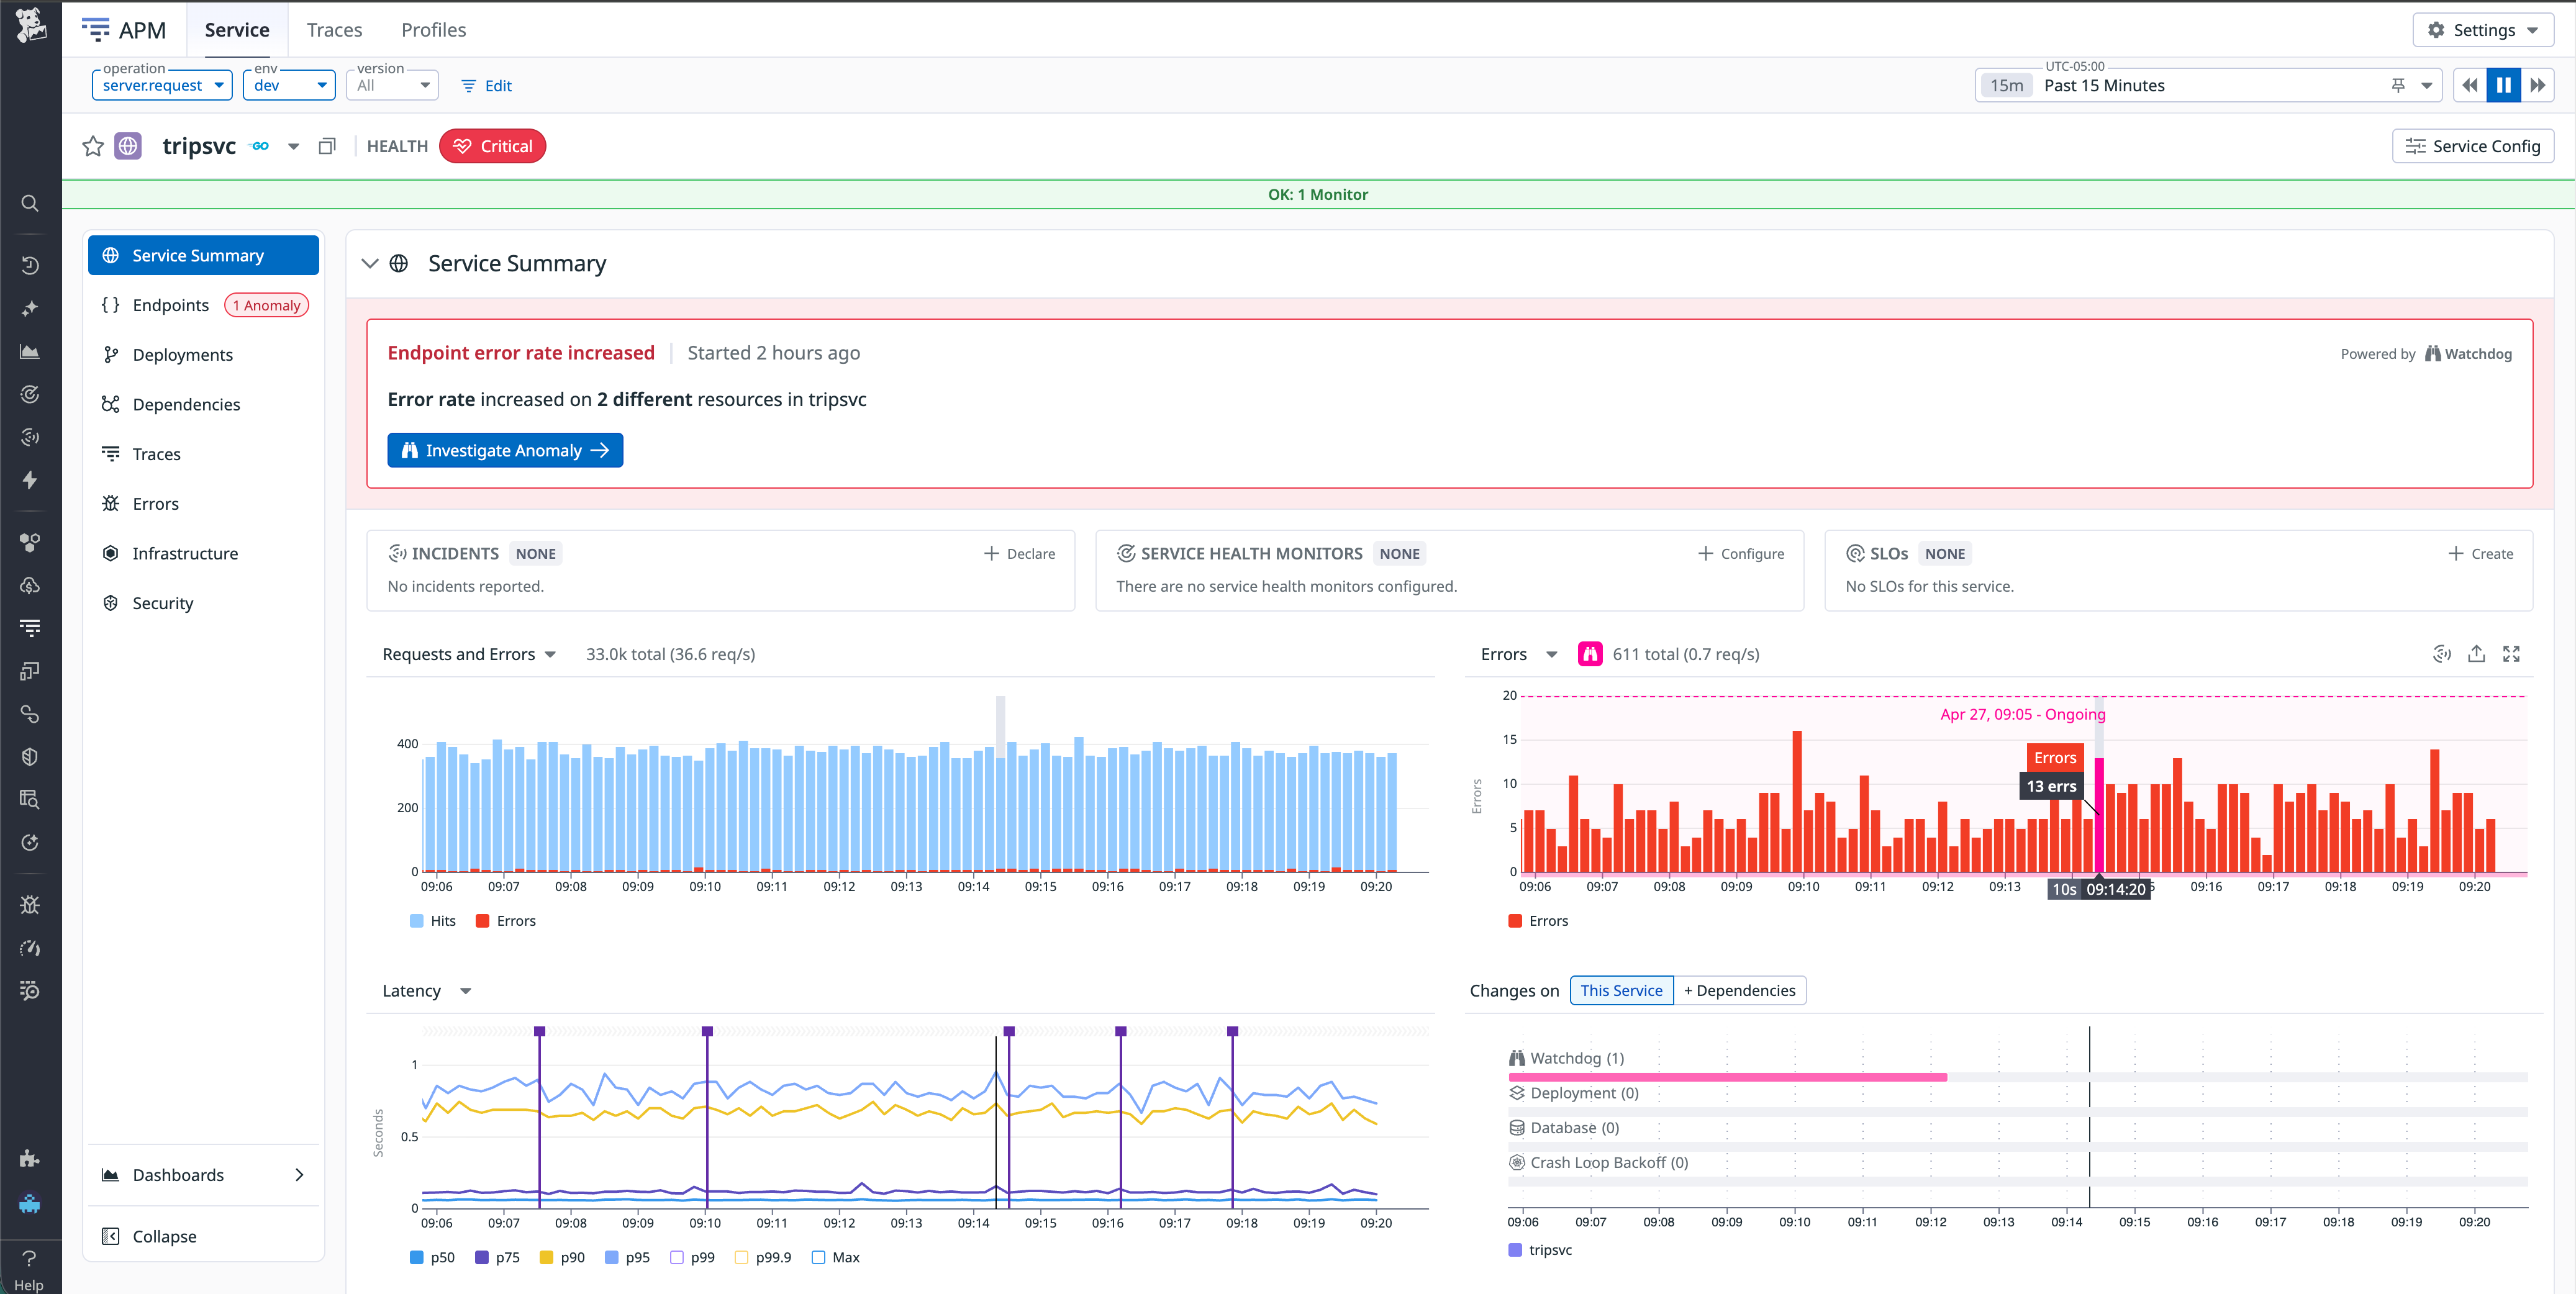
Task: Declare a new incident
Action: tap(1019, 553)
